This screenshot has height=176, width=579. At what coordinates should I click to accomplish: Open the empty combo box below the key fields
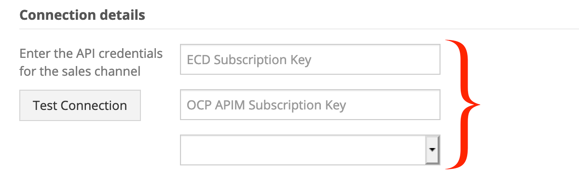(x=310, y=150)
